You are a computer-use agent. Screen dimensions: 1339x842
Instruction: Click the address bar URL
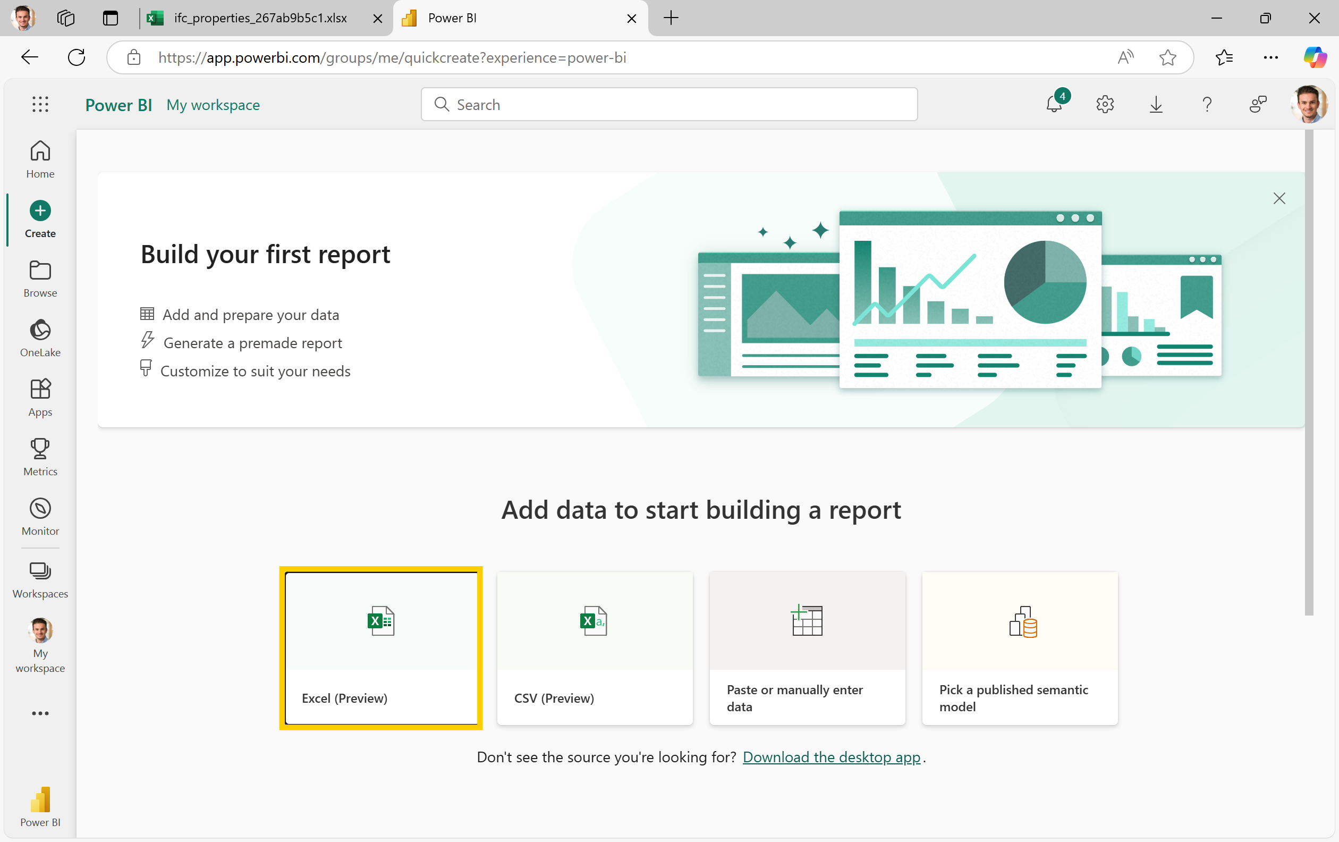(392, 57)
